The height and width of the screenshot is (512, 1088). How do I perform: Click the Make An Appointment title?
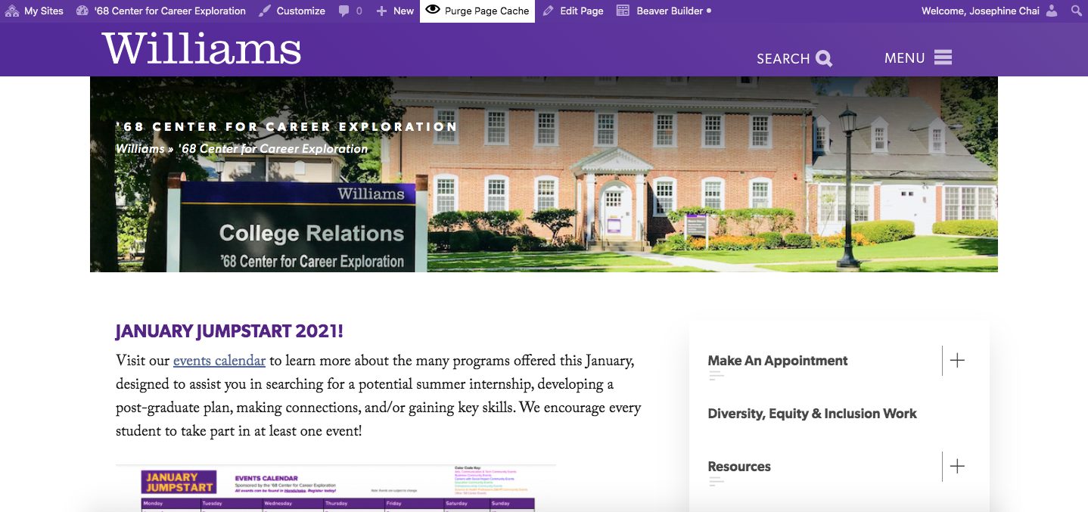coord(778,361)
